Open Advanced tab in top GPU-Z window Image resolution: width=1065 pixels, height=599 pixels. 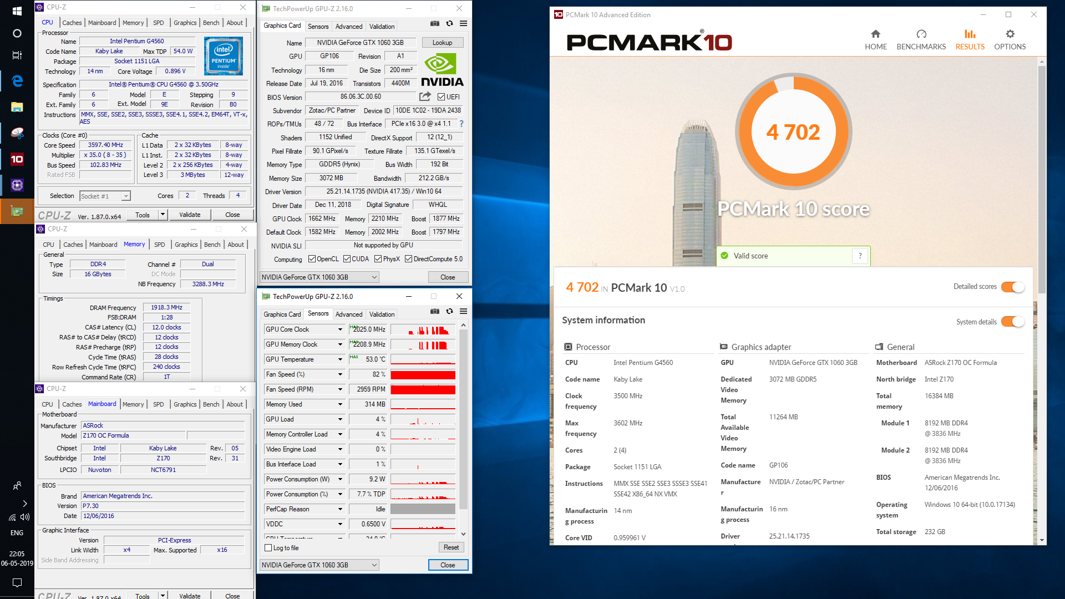(348, 26)
